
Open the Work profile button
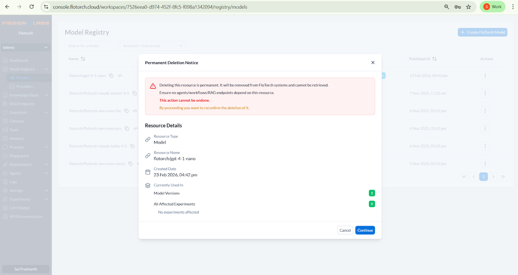(x=492, y=7)
